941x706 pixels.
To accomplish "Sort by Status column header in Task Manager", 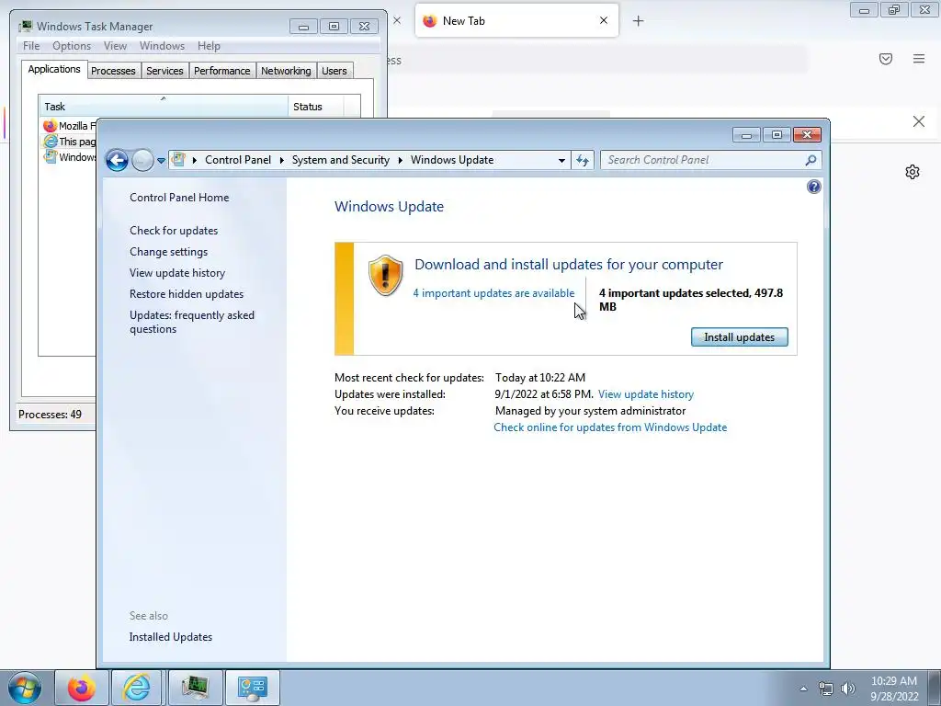I will tap(316, 107).
